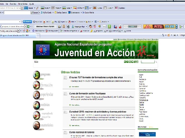The width and height of the screenshot is (185, 138).
Task: Open the Madrid link in the sidebar
Action: (x=142, y=105)
